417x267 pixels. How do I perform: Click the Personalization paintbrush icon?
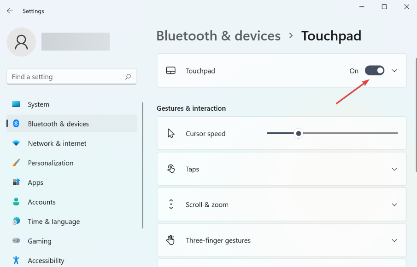tap(16, 163)
